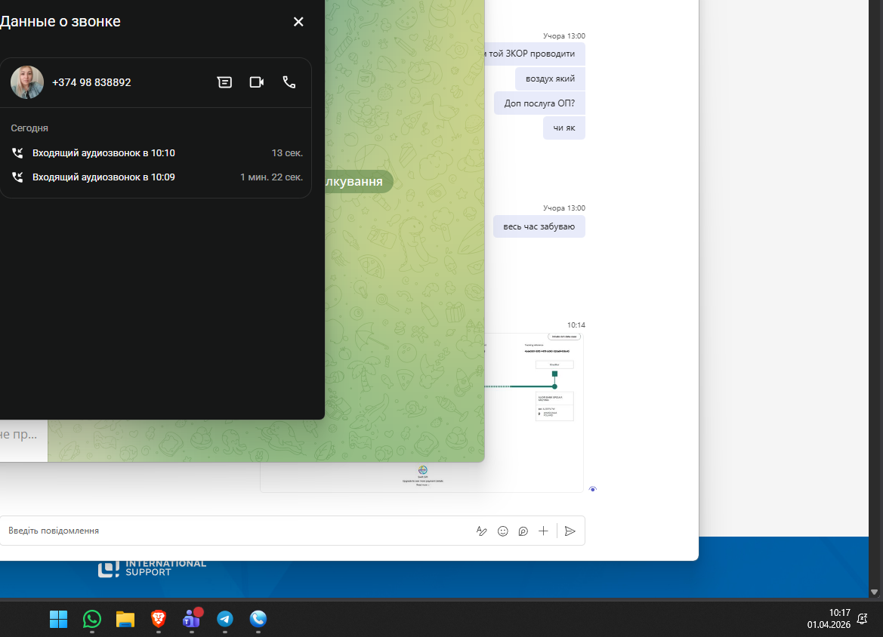The width and height of the screenshot is (883, 637).
Task: Close the call details panel
Action: click(298, 21)
